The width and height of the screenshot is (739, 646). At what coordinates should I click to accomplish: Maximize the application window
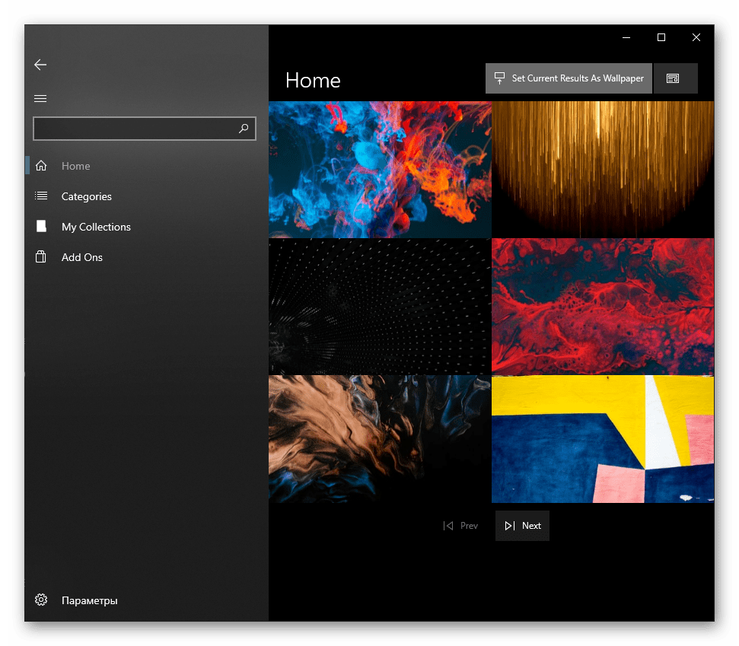click(x=661, y=37)
